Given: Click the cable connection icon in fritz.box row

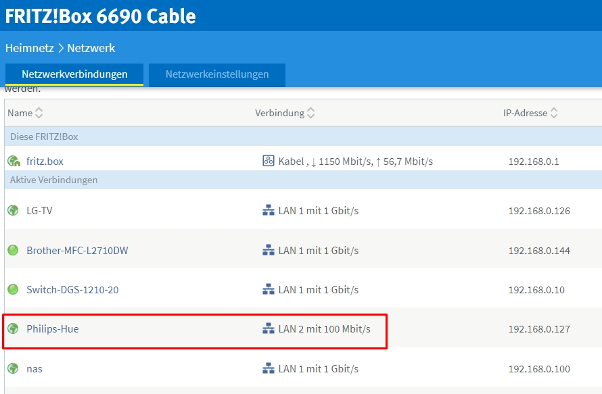Looking at the screenshot, I should [x=269, y=161].
